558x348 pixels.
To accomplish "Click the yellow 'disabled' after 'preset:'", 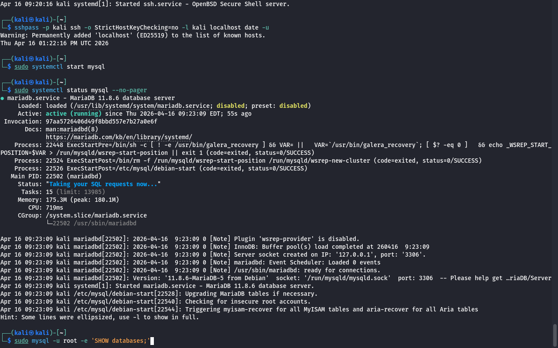I will click(293, 106).
